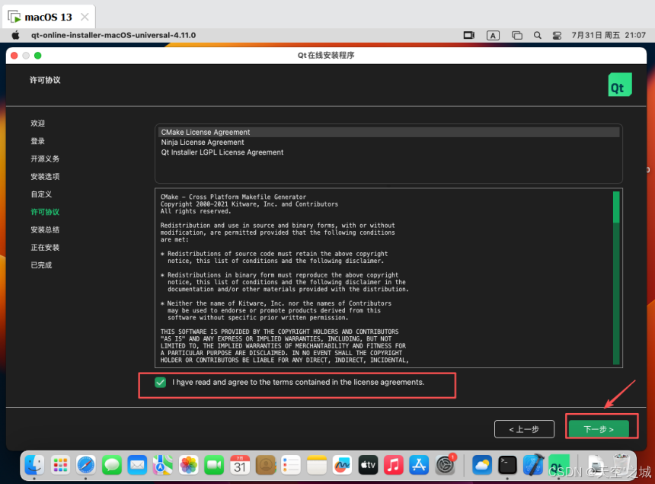
Task: Click the 上一步 back button
Action: tap(524, 429)
